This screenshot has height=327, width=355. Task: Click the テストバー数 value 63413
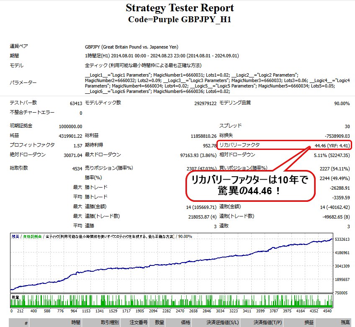click(x=76, y=103)
